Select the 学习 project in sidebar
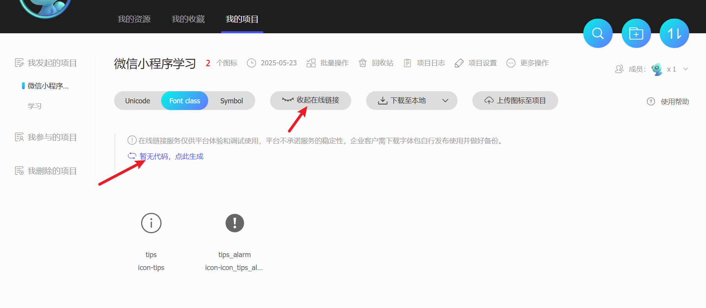Image resolution: width=706 pixels, height=308 pixels. coord(34,106)
